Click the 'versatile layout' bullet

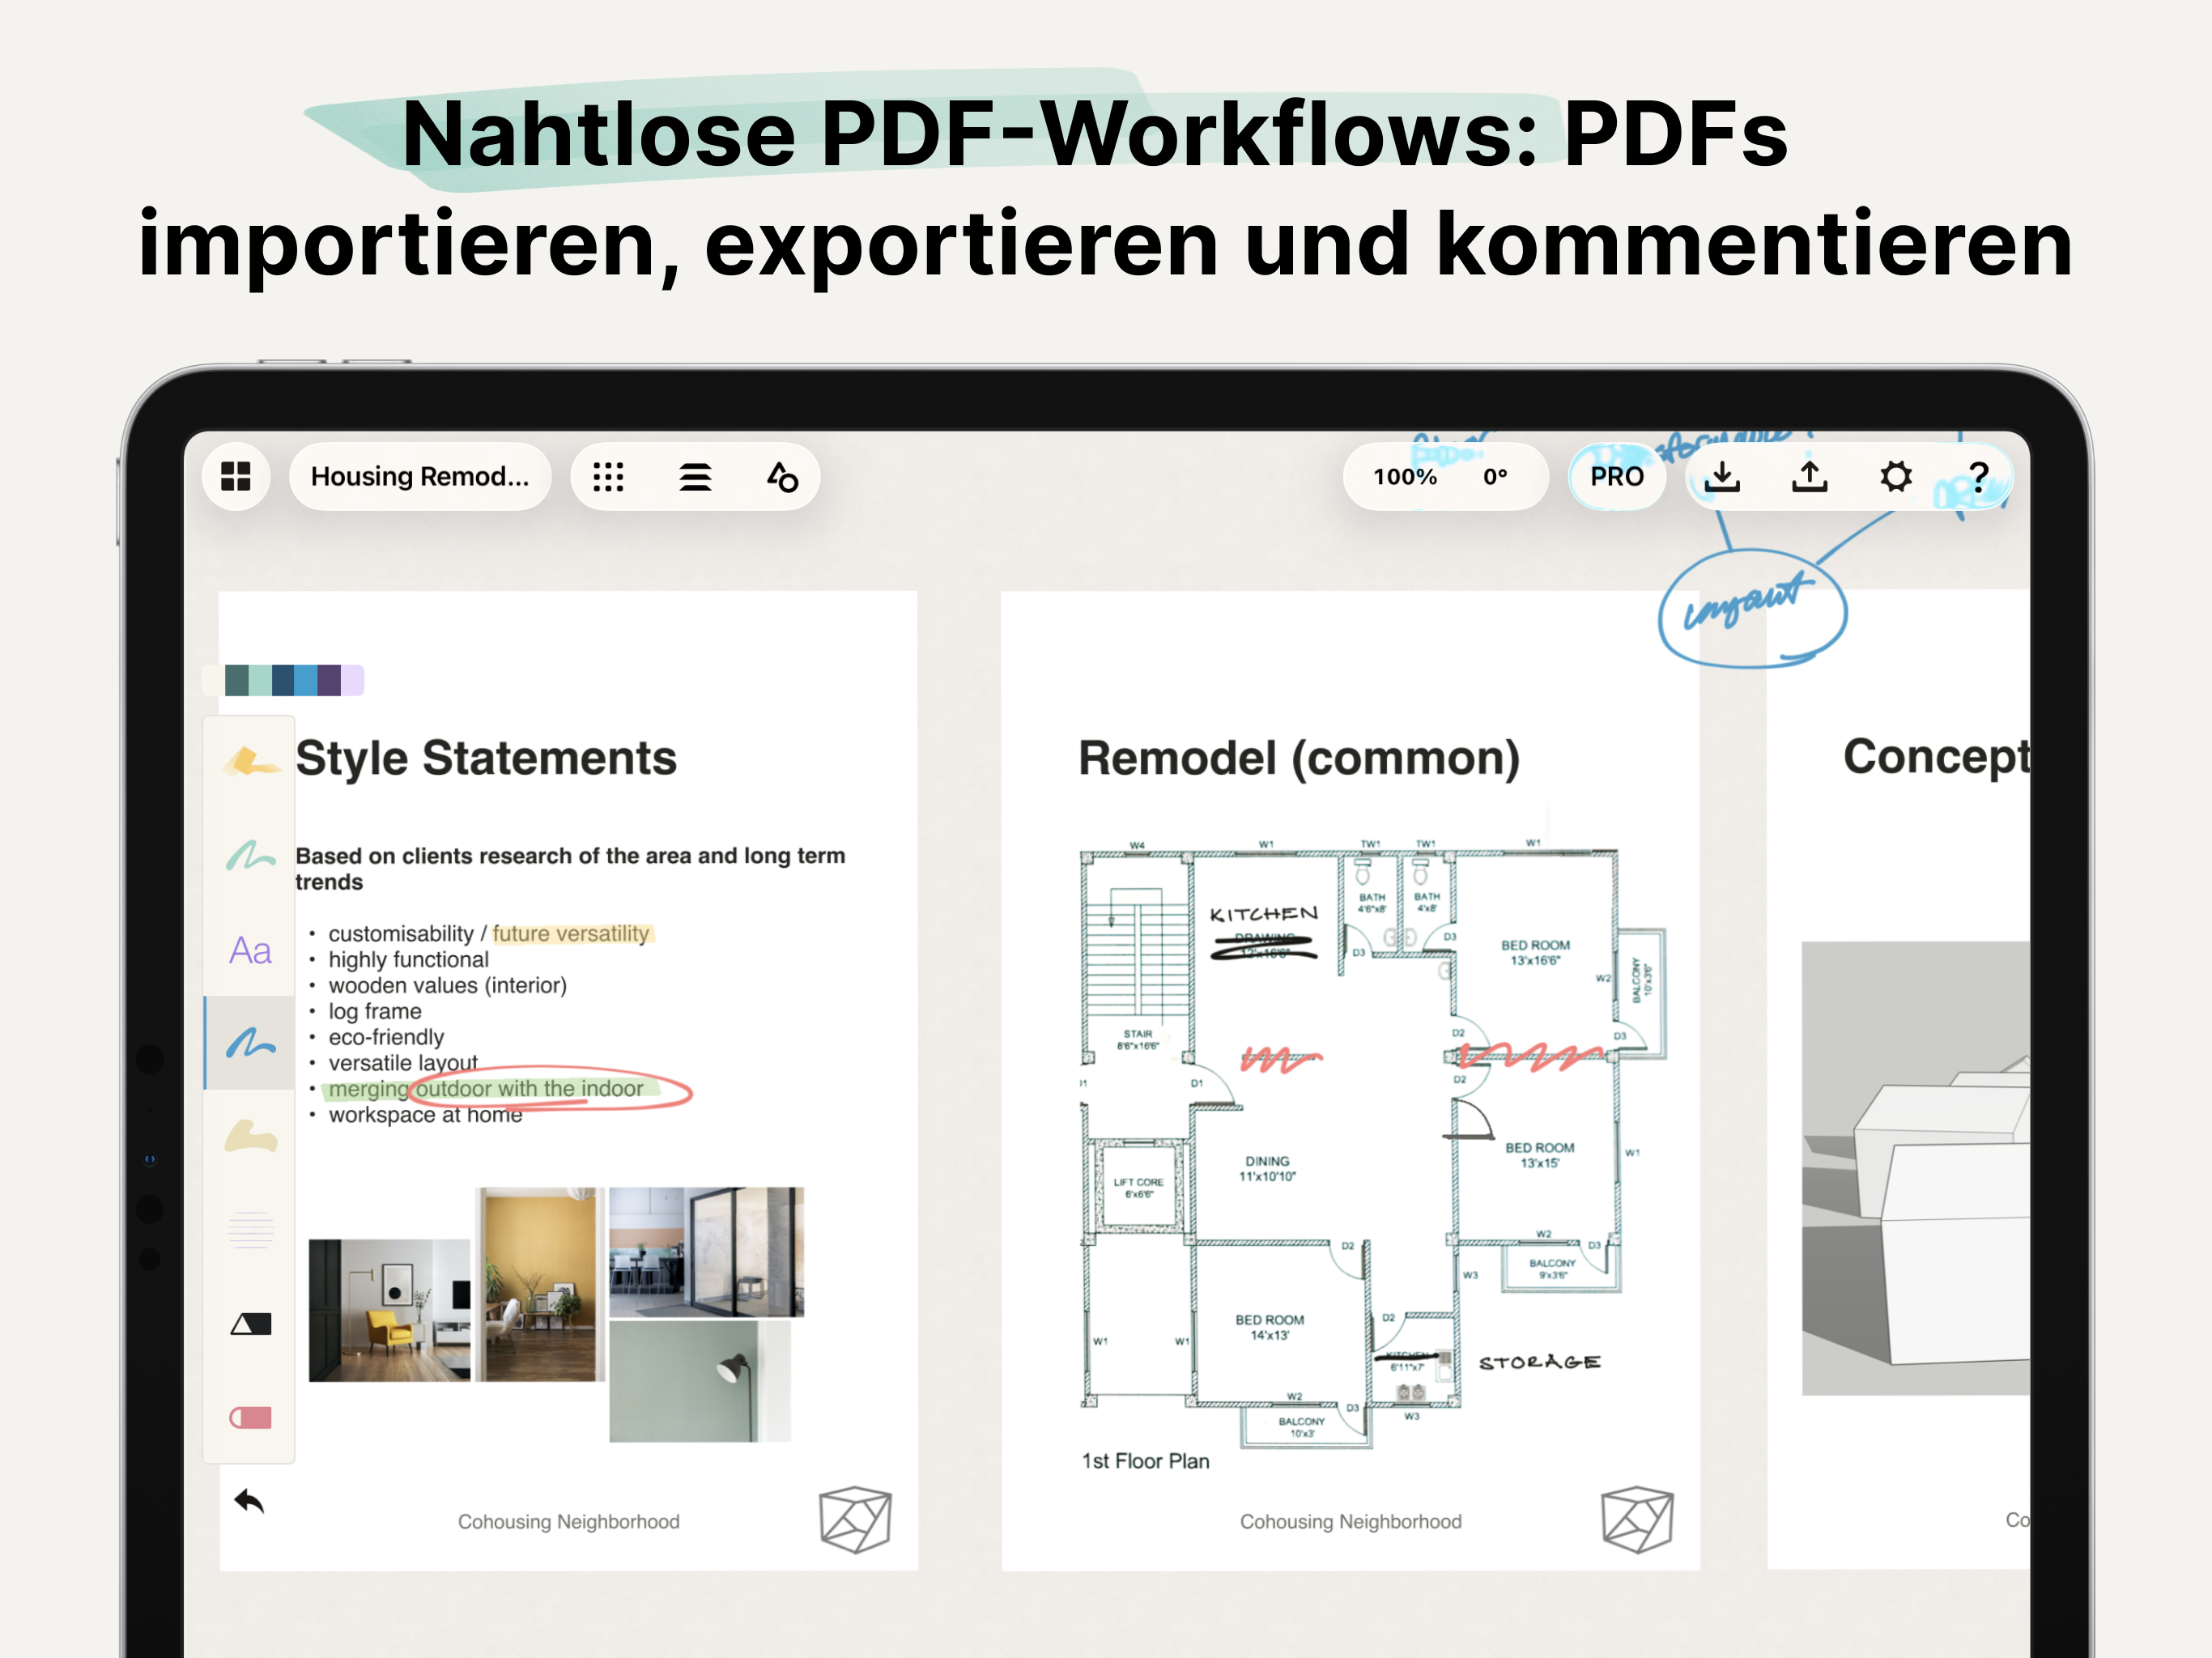click(403, 1062)
